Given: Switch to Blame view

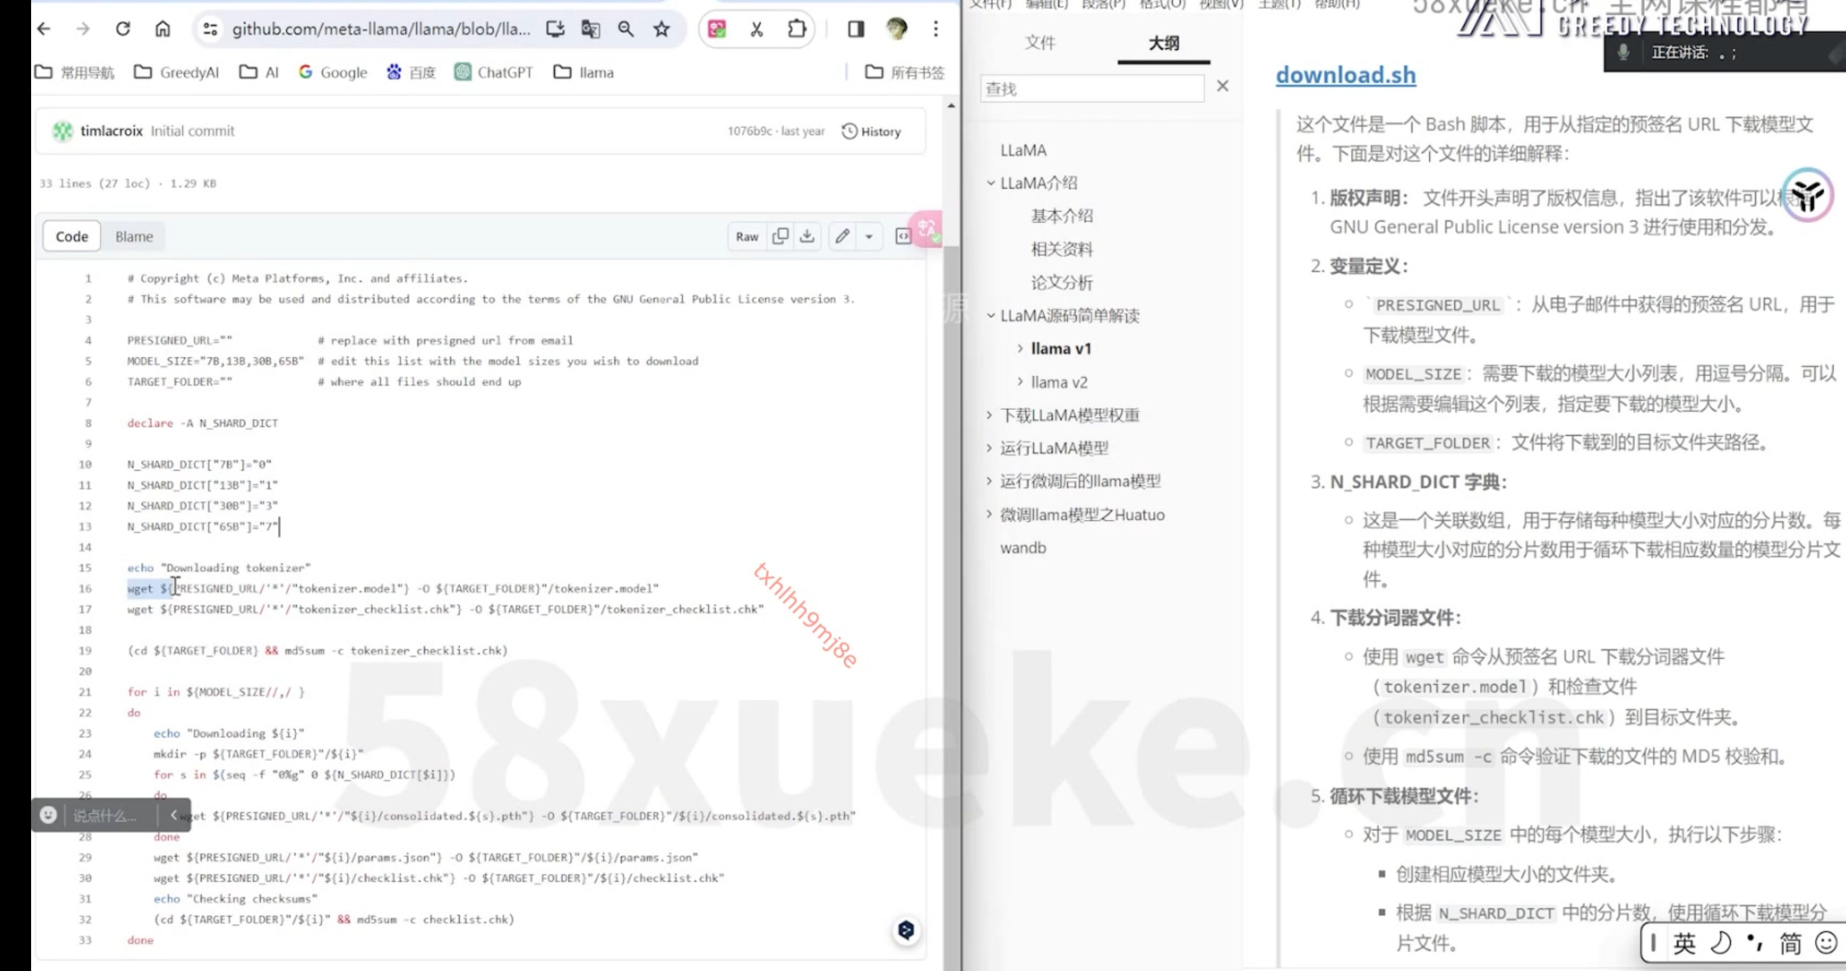Looking at the screenshot, I should click(x=134, y=236).
